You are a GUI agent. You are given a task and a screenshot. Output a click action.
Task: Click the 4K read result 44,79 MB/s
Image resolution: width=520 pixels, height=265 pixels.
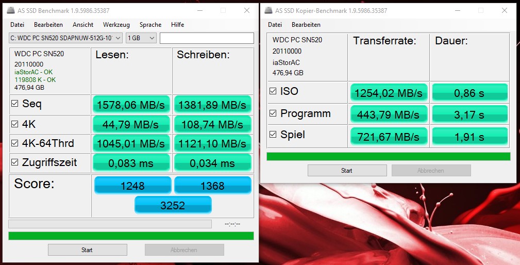[x=131, y=124]
